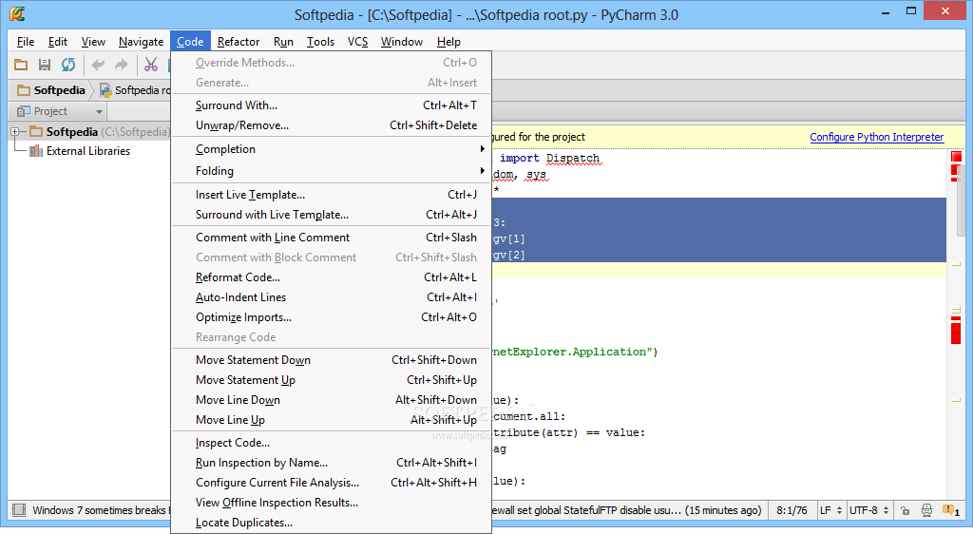Click the Undo arrow toolbar icon
The width and height of the screenshot is (973, 534).
98,65
